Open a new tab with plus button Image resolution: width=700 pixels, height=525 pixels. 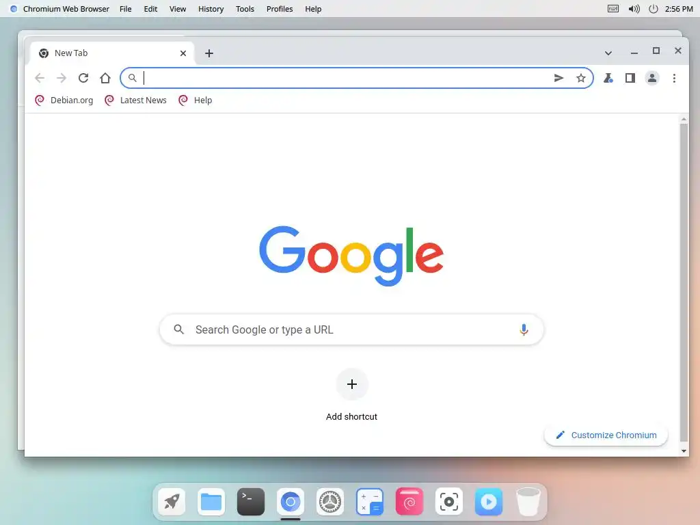point(209,53)
